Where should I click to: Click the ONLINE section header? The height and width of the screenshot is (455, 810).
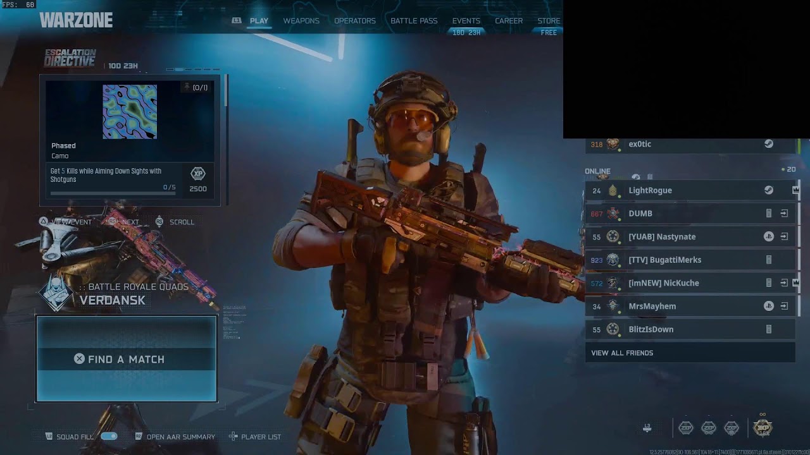pos(597,171)
